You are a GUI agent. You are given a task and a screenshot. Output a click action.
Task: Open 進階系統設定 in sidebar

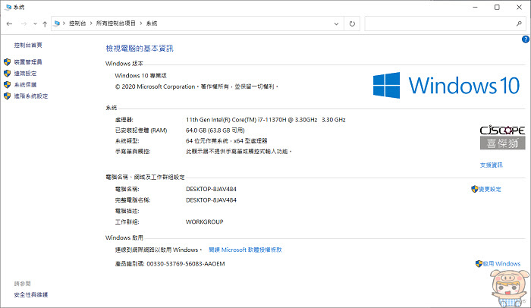(x=31, y=96)
